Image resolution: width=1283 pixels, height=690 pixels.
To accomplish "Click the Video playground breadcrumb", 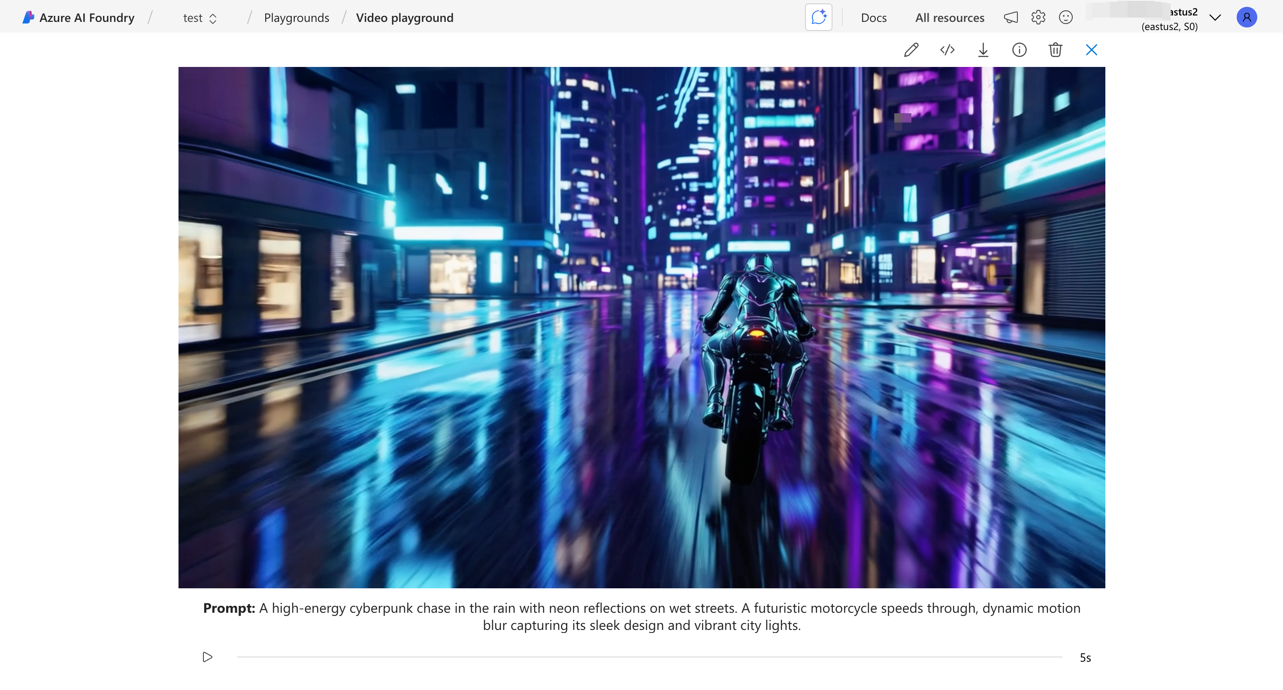I will pyautogui.click(x=404, y=18).
